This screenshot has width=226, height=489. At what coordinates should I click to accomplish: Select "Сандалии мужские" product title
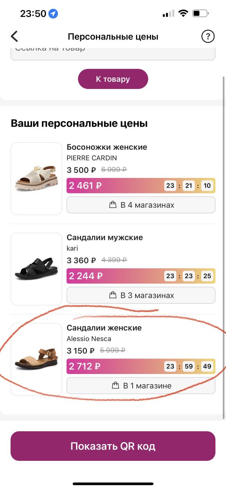105,238
